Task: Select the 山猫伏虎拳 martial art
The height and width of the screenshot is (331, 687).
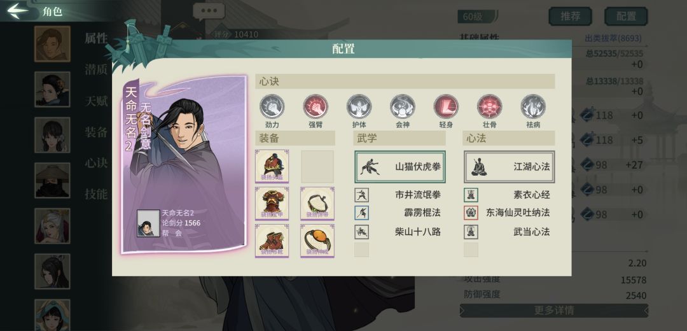Action: [x=400, y=167]
